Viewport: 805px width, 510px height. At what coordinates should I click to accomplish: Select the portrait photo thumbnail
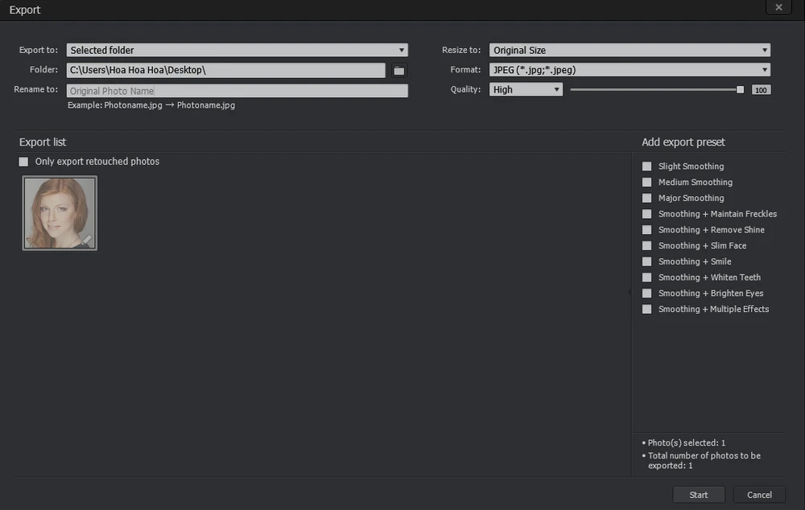pyautogui.click(x=60, y=213)
